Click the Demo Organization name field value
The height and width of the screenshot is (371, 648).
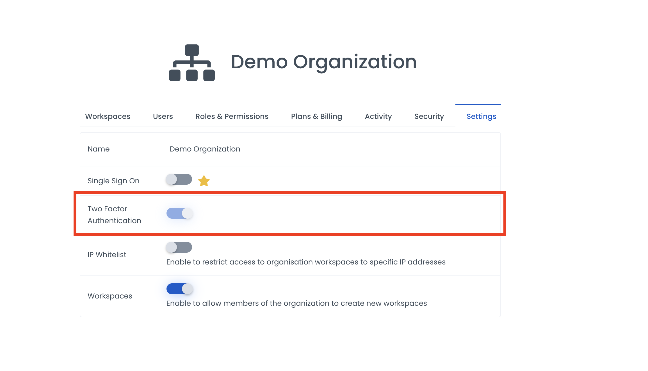point(205,149)
